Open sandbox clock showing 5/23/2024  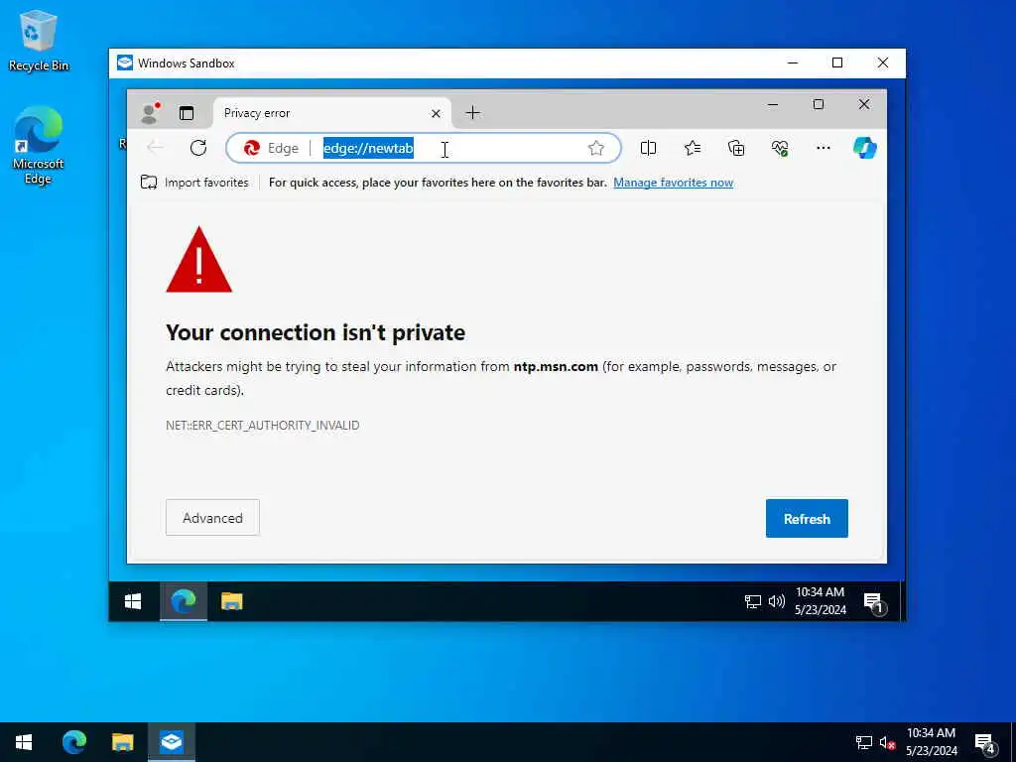pyautogui.click(x=821, y=601)
